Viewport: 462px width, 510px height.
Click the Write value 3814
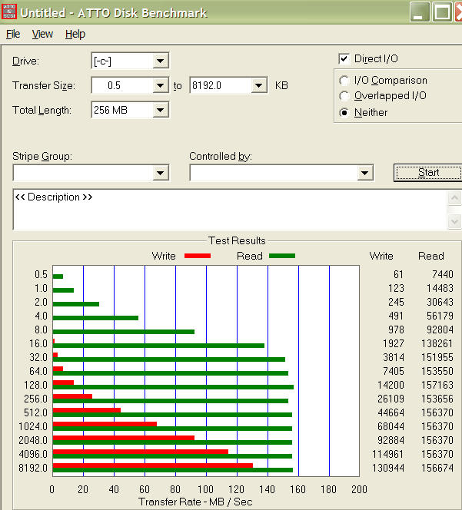pyautogui.click(x=394, y=357)
